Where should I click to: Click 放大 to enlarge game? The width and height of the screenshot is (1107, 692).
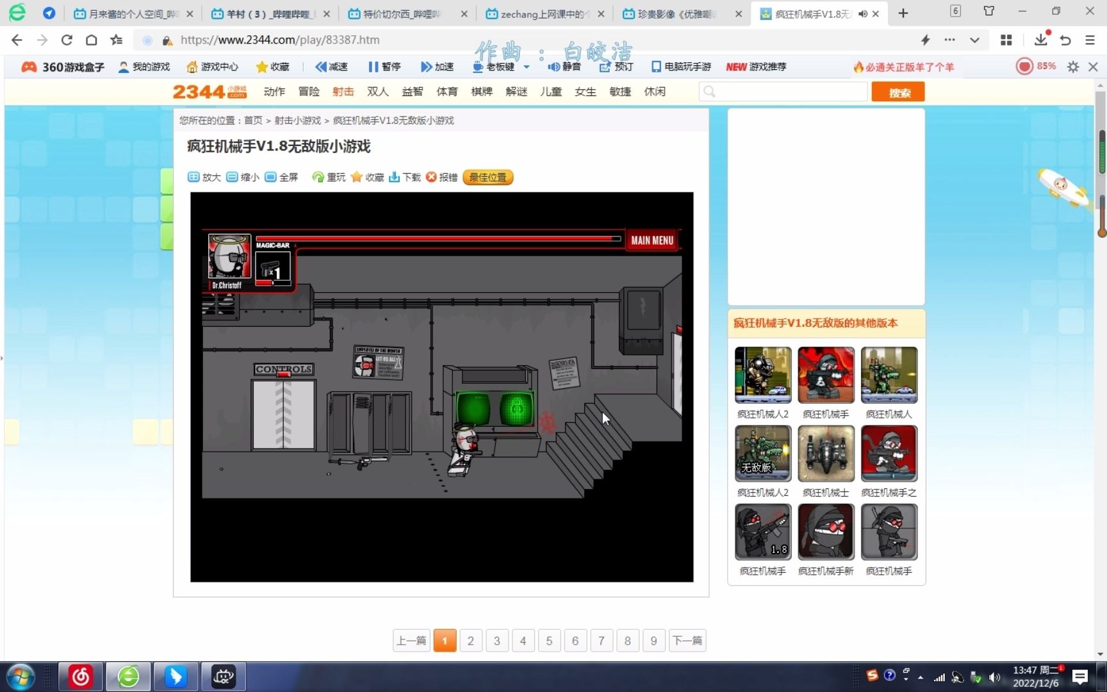pos(204,177)
